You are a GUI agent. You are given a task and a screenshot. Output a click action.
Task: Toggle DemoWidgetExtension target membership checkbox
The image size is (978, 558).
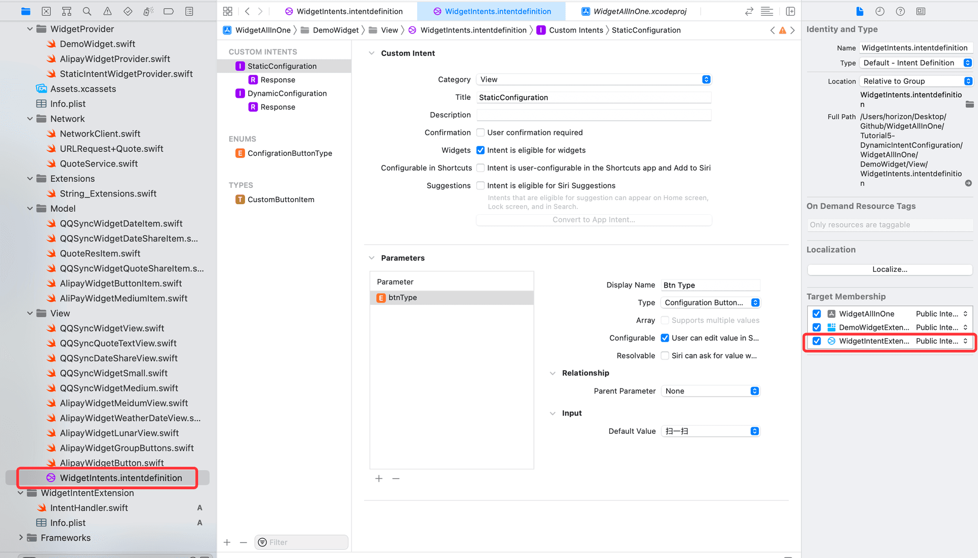pos(817,327)
